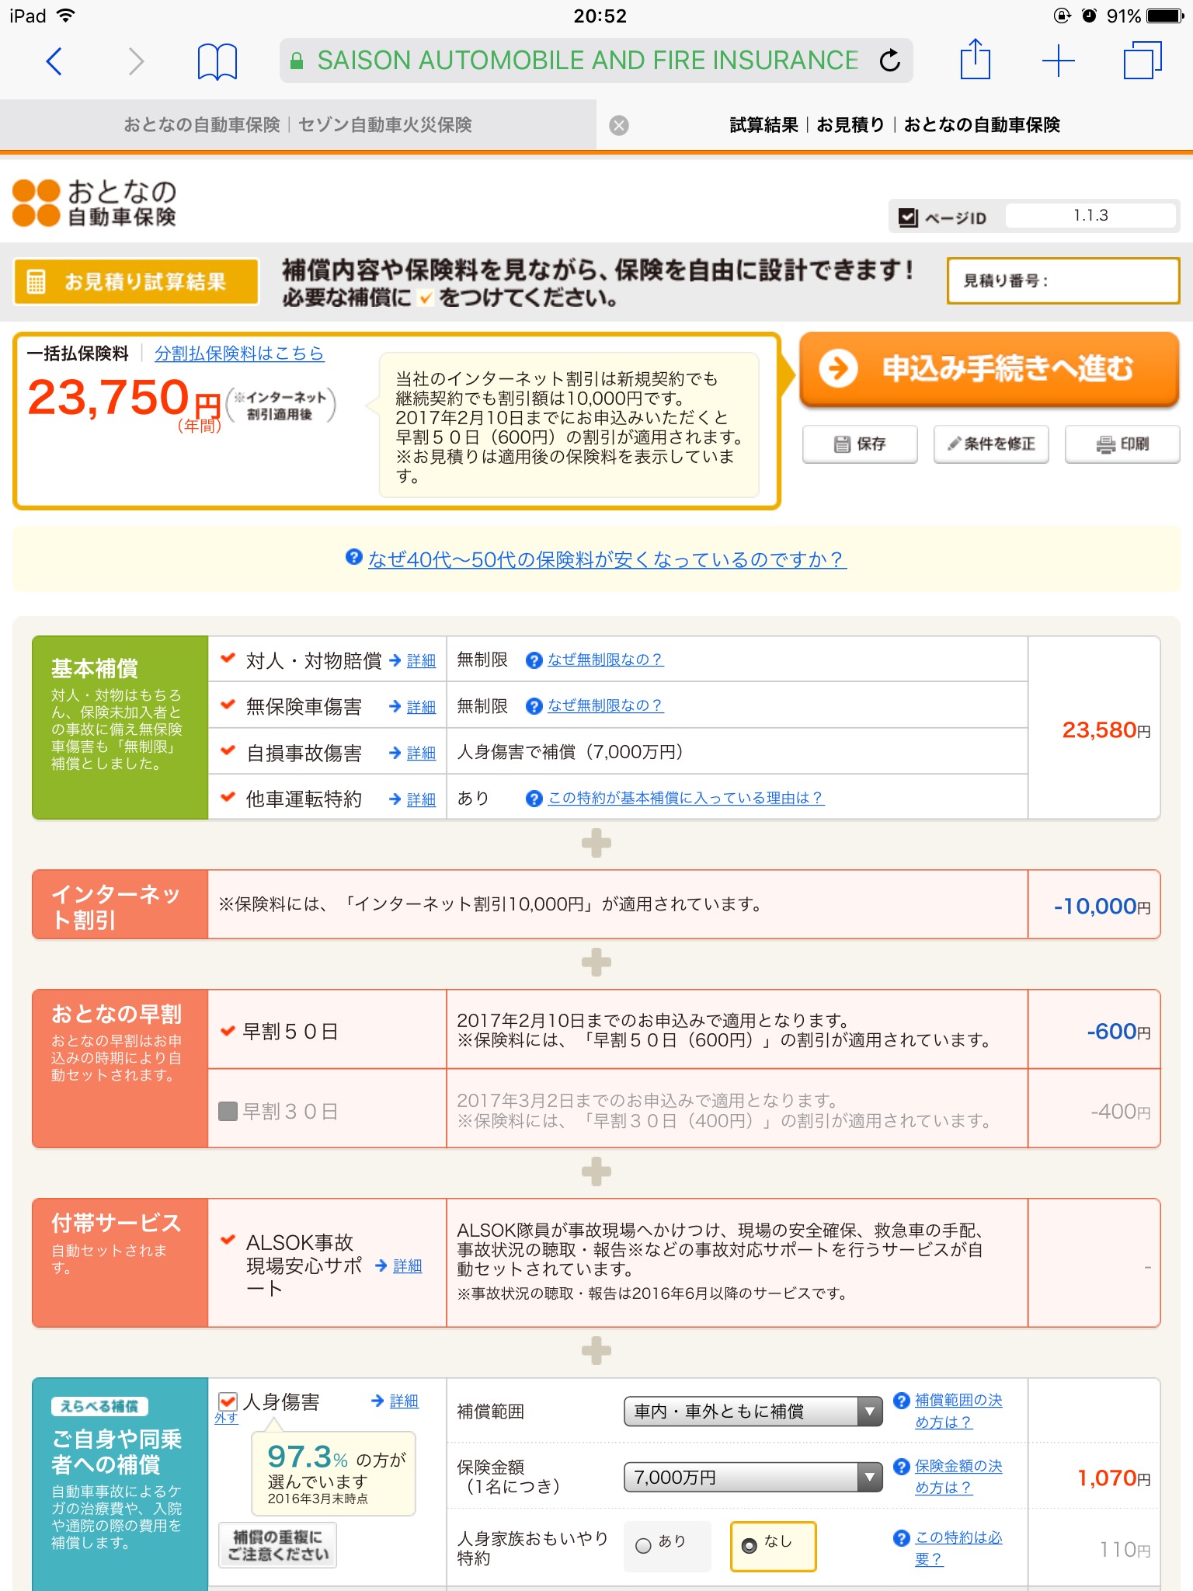Tap the alarm clock icon in the status bar
This screenshot has height=1591, width=1193.
point(1089,16)
